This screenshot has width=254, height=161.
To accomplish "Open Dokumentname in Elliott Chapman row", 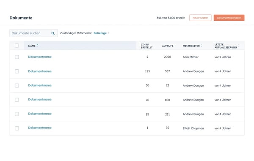I will (40, 128).
